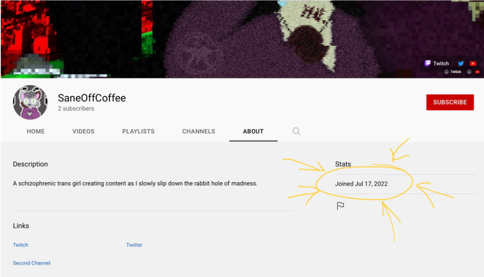Viewport: 484px width, 277px height.
Task: Click the SaneOffCoffee channel name
Action: (x=91, y=98)
